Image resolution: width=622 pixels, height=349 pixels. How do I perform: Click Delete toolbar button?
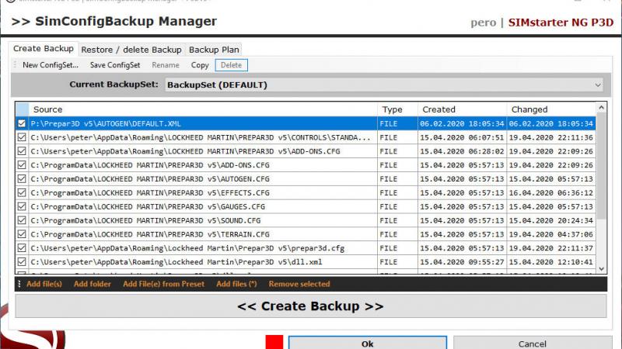[231, 65]
